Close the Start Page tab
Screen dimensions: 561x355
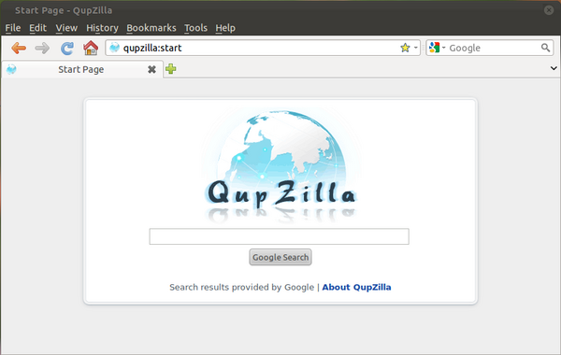click(x=151, y=69)
